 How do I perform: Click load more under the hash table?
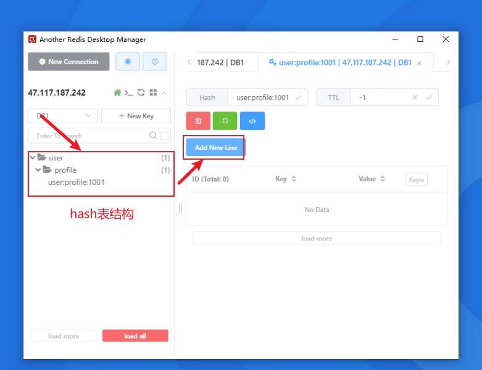(x=317, y=239)
